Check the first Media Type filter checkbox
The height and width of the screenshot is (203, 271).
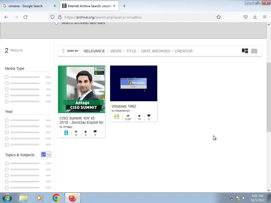click(x=7, y=77)
